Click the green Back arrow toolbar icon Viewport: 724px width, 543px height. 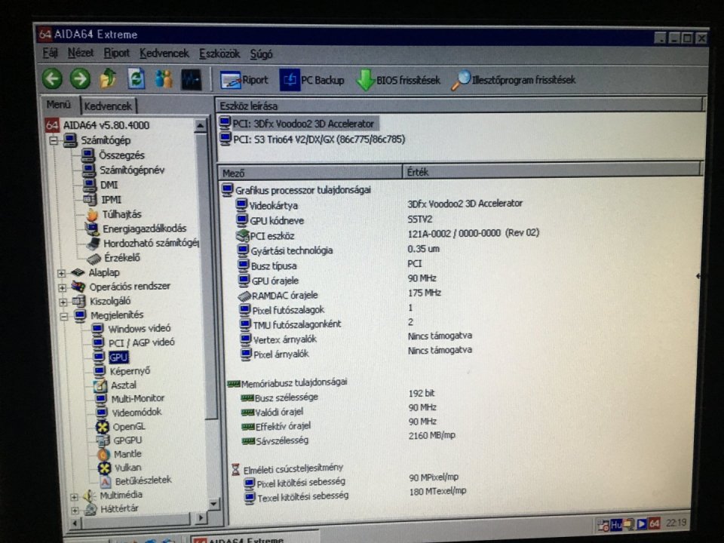click(x=52, y=78)
